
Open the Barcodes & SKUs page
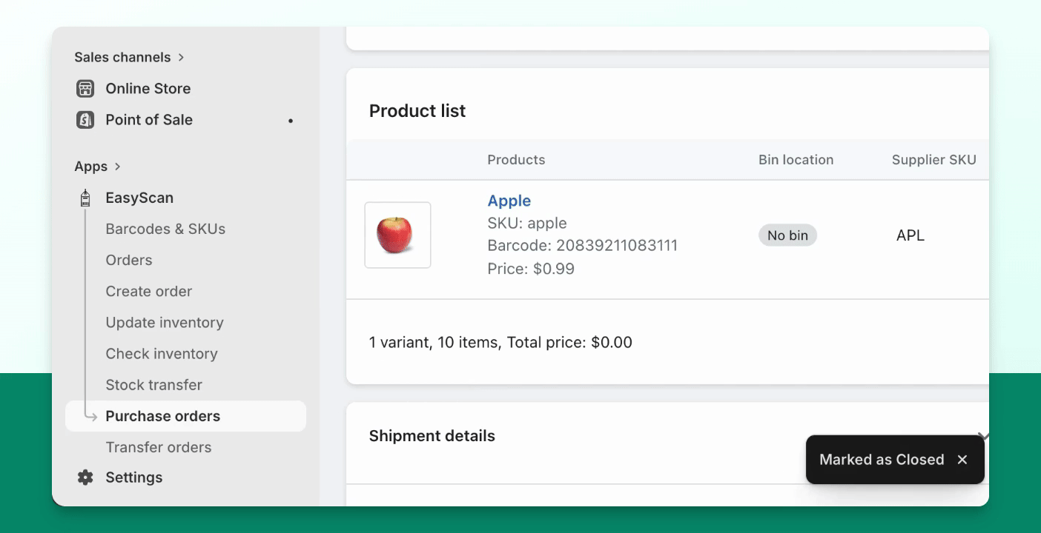tap(165, 229)
